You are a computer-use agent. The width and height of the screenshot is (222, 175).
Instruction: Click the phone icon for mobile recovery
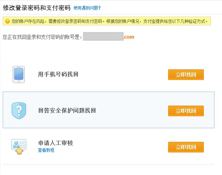coord(19,75)
